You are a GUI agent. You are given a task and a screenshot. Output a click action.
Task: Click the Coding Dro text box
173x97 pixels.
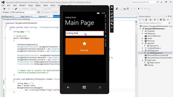point(85,33)
